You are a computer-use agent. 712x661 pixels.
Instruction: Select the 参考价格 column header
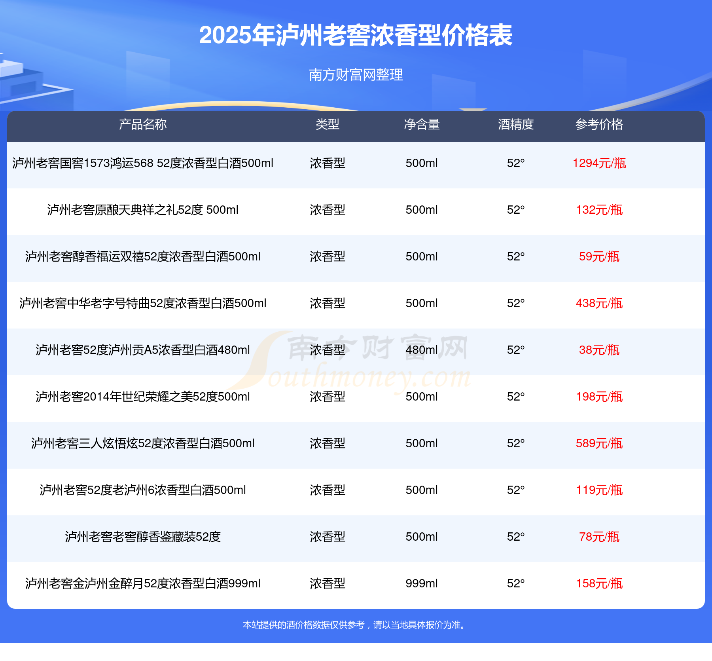click(599, 124)
